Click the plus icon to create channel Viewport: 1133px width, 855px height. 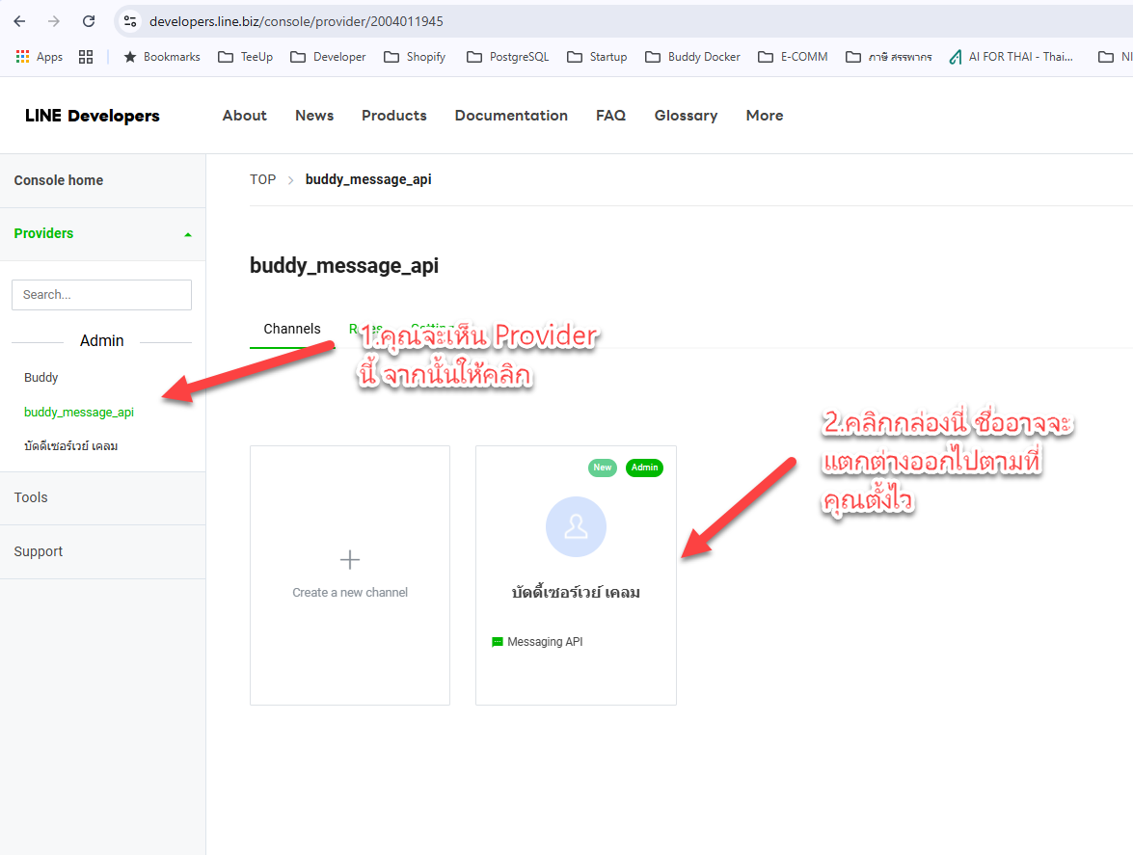pos(350,560)
